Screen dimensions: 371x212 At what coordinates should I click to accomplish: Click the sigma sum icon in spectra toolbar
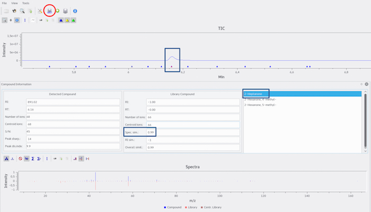32,158
